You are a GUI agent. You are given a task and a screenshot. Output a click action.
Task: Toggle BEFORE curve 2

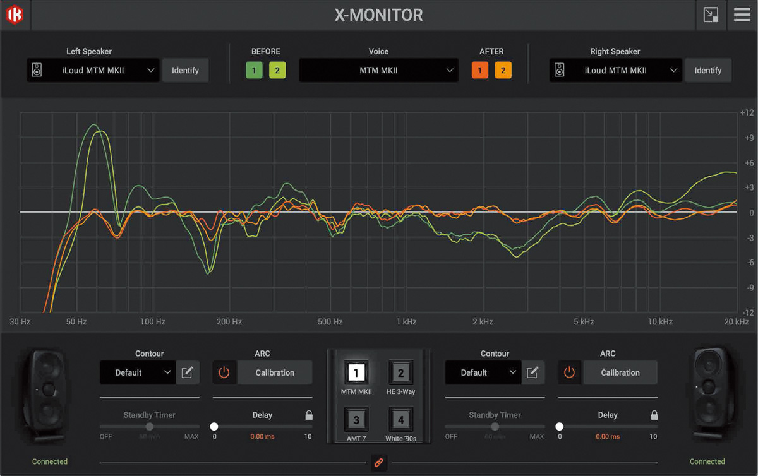click(x=277, y=70)
